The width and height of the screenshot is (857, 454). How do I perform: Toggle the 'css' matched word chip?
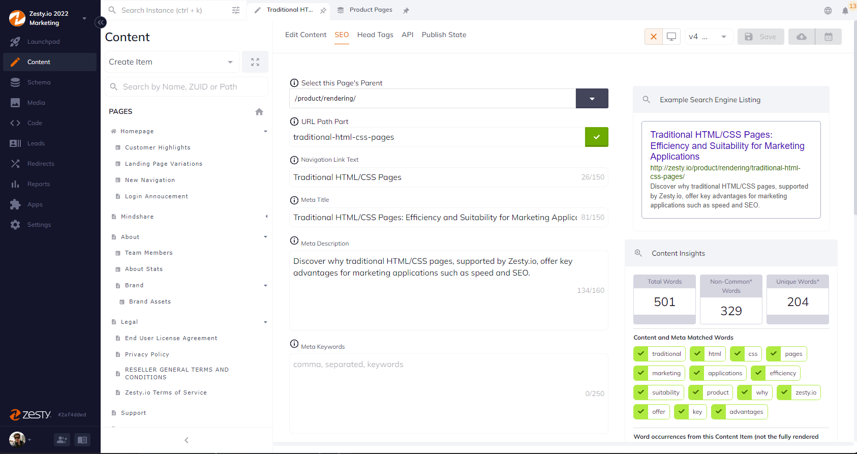[x=746, y=354]
